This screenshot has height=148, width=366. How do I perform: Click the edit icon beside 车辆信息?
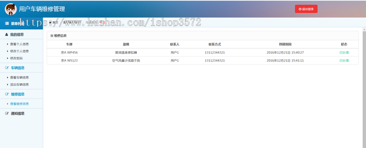pos(7,68)
